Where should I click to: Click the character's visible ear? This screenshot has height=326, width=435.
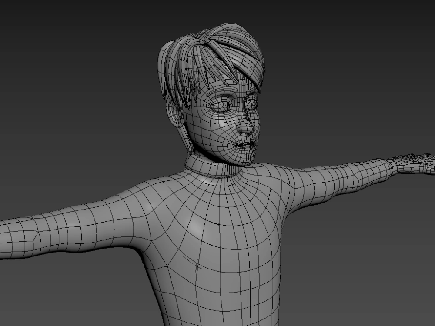pyautogui.click(x=175, y=113)
